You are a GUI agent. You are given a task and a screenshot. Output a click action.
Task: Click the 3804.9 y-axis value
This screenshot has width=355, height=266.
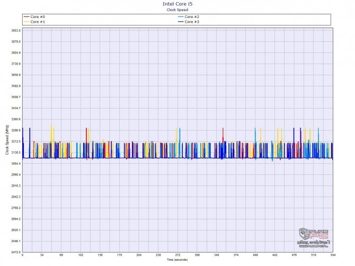click(x=16, y=53)
